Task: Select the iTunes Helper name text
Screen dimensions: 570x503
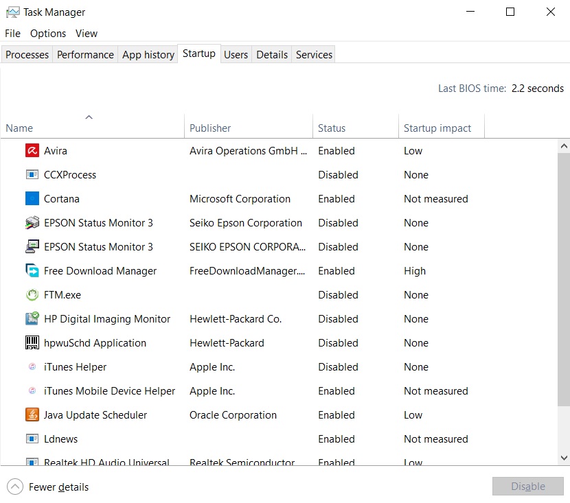Action: (75, 367)
